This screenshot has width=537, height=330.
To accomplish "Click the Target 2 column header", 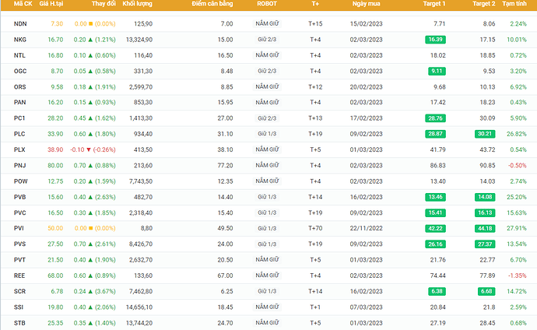I will [483, 4].
